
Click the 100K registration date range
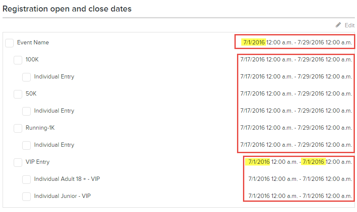(x=296, y=59)
